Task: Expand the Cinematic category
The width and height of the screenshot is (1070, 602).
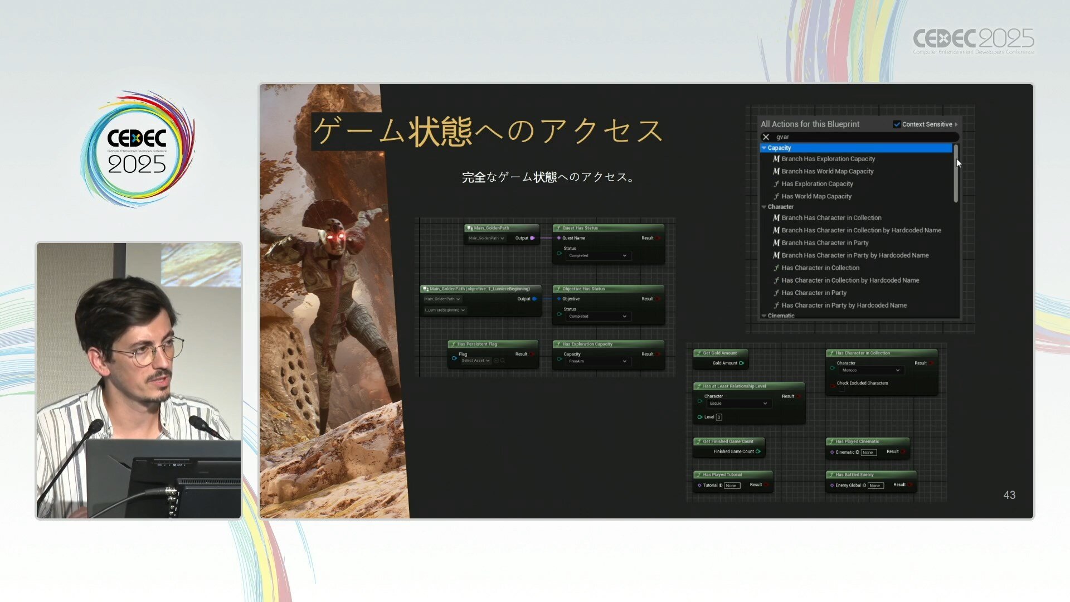Action: click(x=764, y=316)
